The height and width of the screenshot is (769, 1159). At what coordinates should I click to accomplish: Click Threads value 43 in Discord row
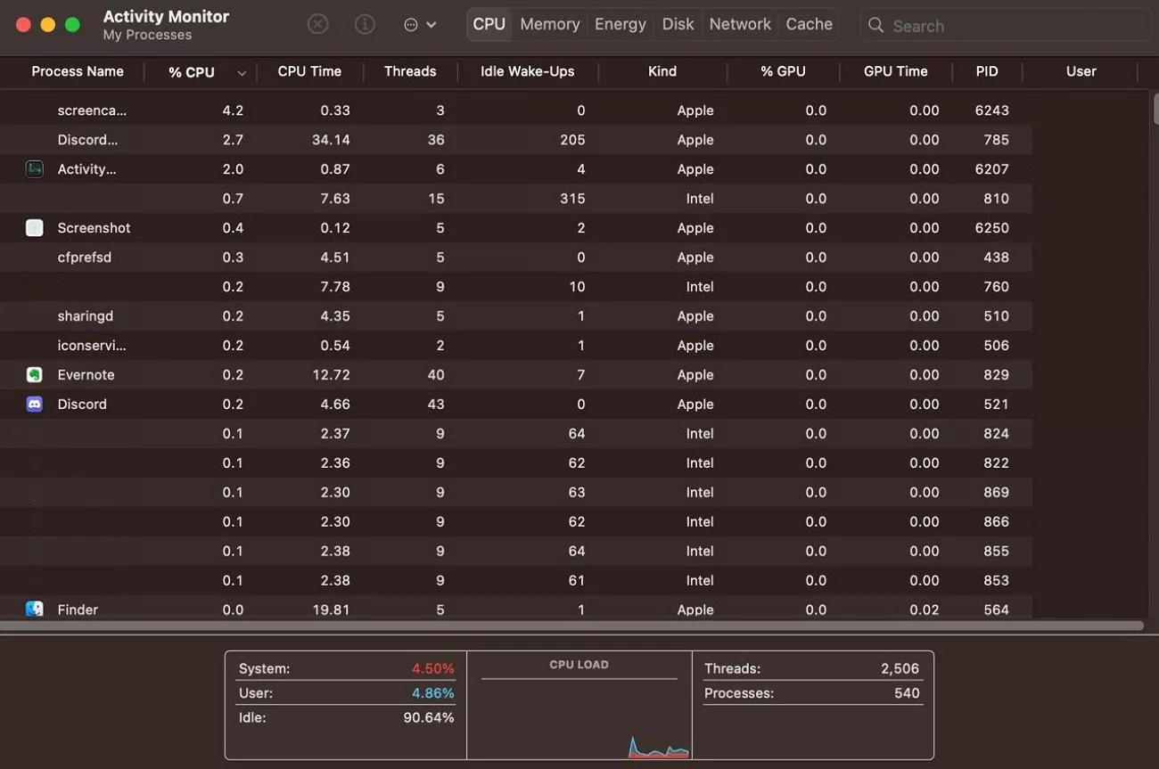coord(436,405)
